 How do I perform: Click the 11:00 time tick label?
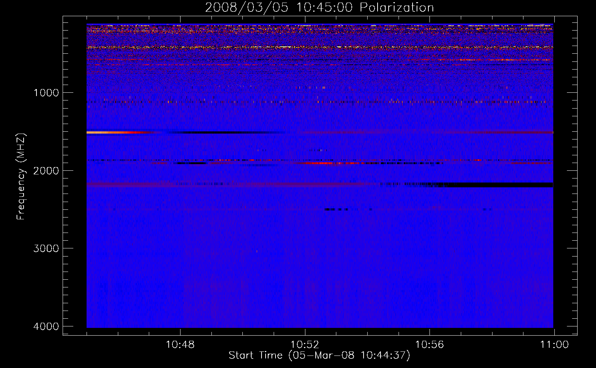point(554,345)
